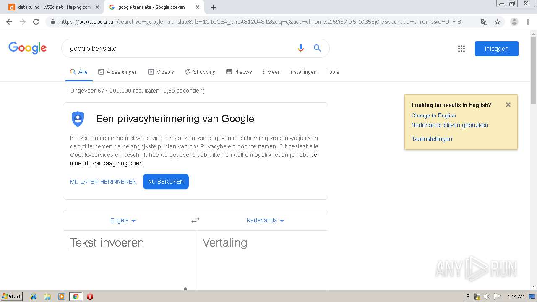The width and height of the screenshot is (537, 302).
Task: Click Change to English link
Action: click(x=434, y=115)
